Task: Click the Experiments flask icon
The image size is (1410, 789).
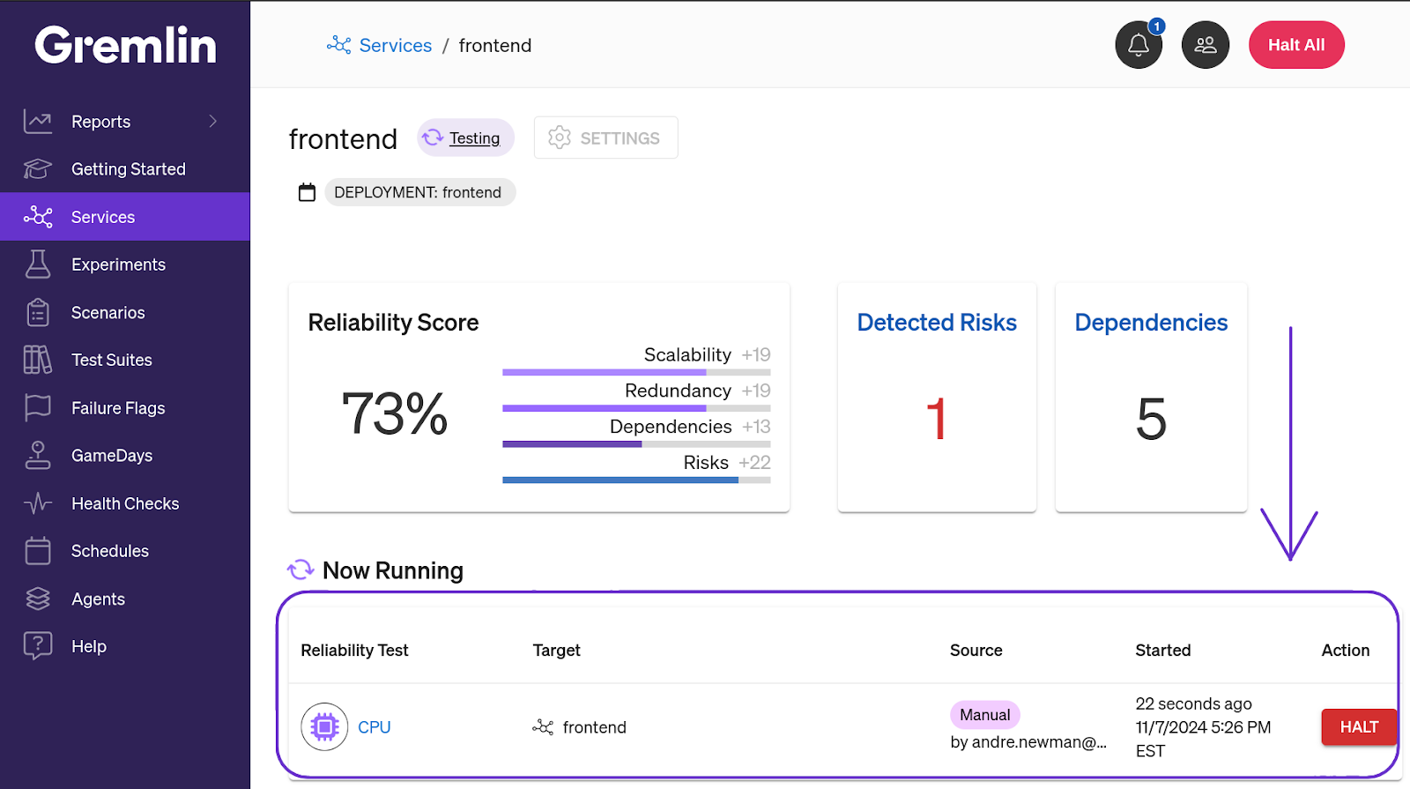Action: pyautogui.click(x=38, y=264)
